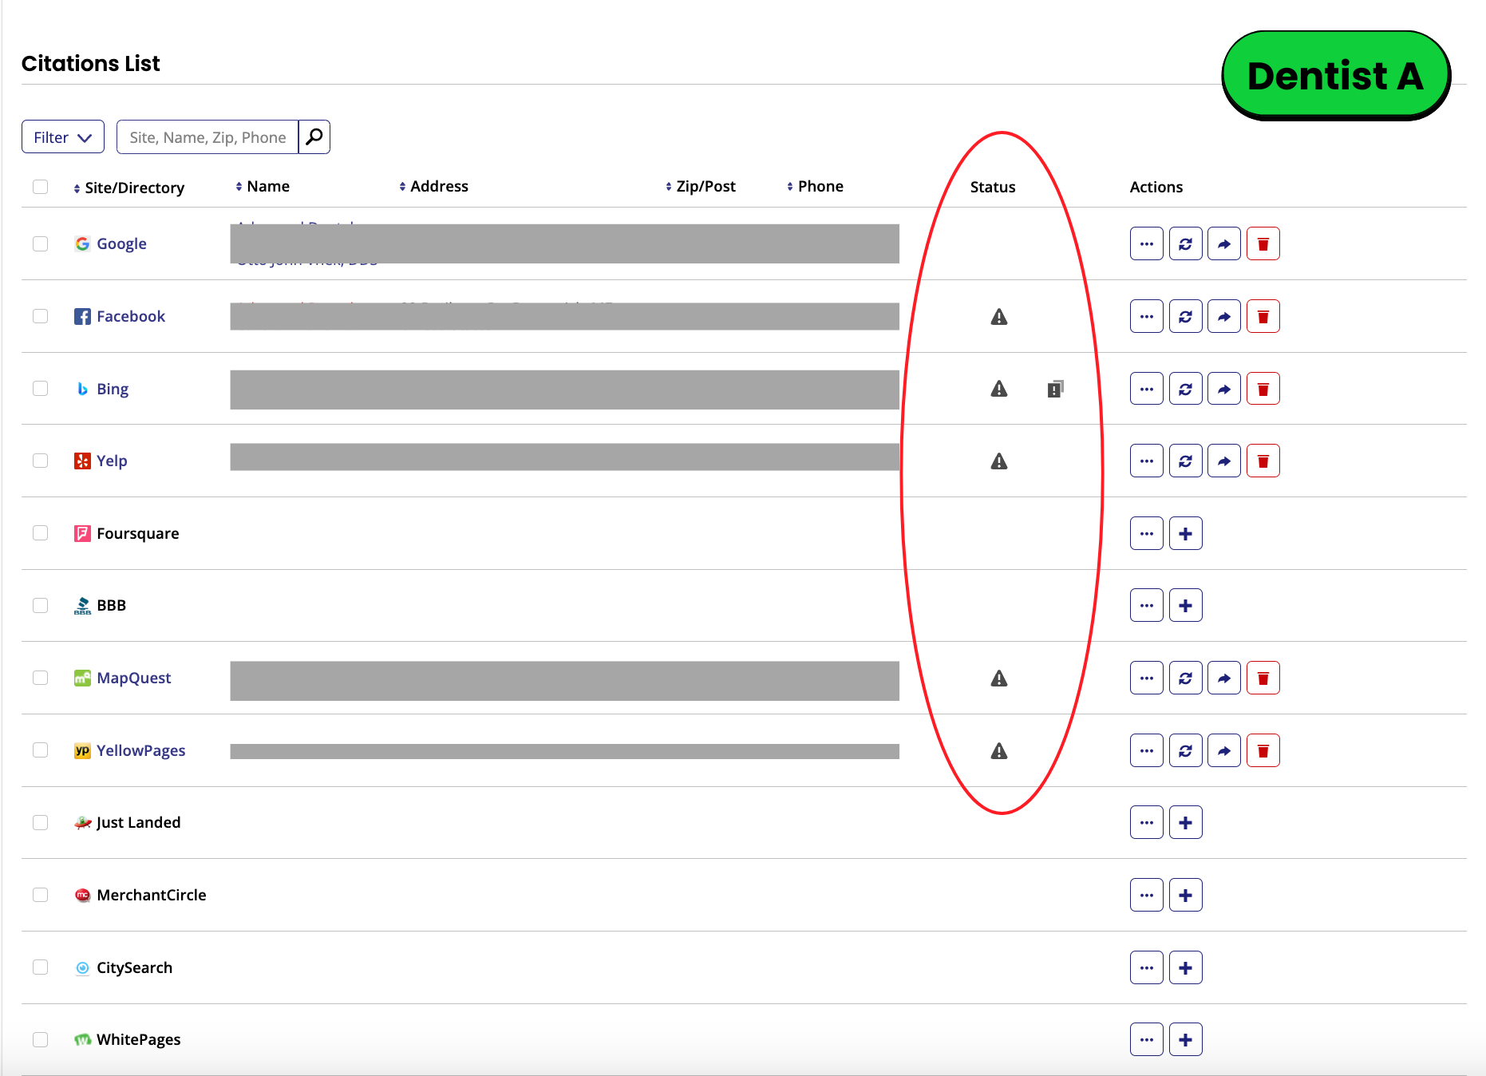Delete the Google citation with trash icon
The height and width of the screenshot is (1076, 1486).
point(1263,243)
